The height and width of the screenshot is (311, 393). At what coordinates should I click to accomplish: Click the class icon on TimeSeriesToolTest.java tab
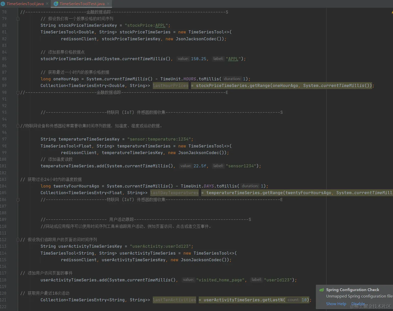click(x=56, y=4)
